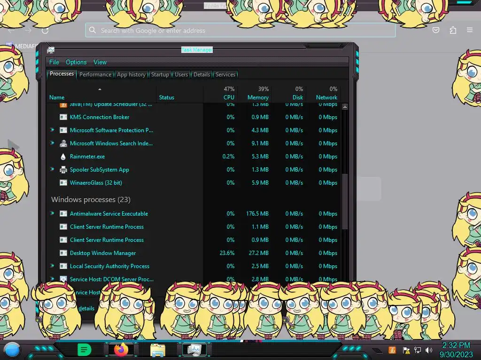Click the KMS Connection Broker icon
The width and height of the screenshot is (481, 360).
(63, 117)
